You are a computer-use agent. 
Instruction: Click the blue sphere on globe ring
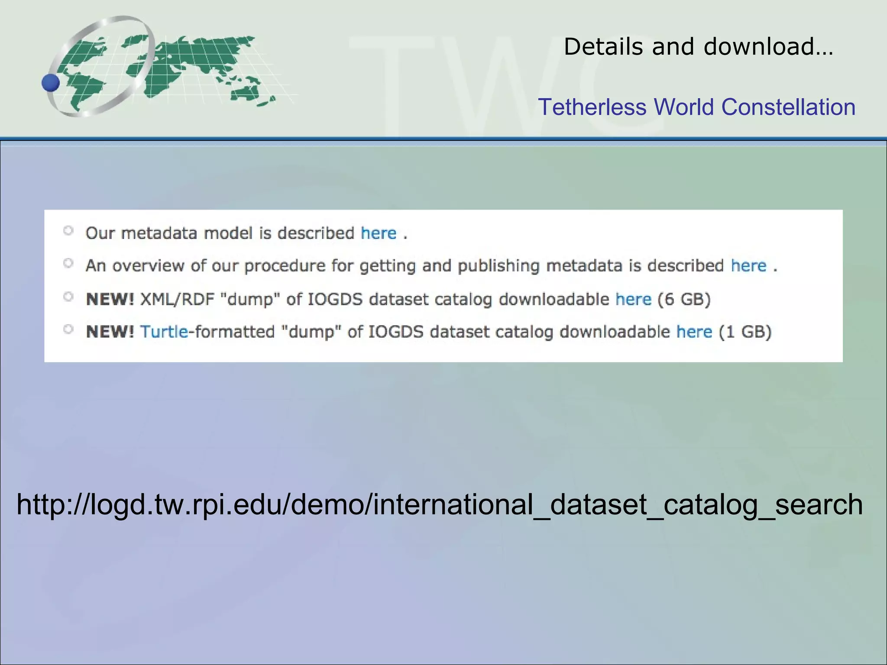[x=51, y=83]
